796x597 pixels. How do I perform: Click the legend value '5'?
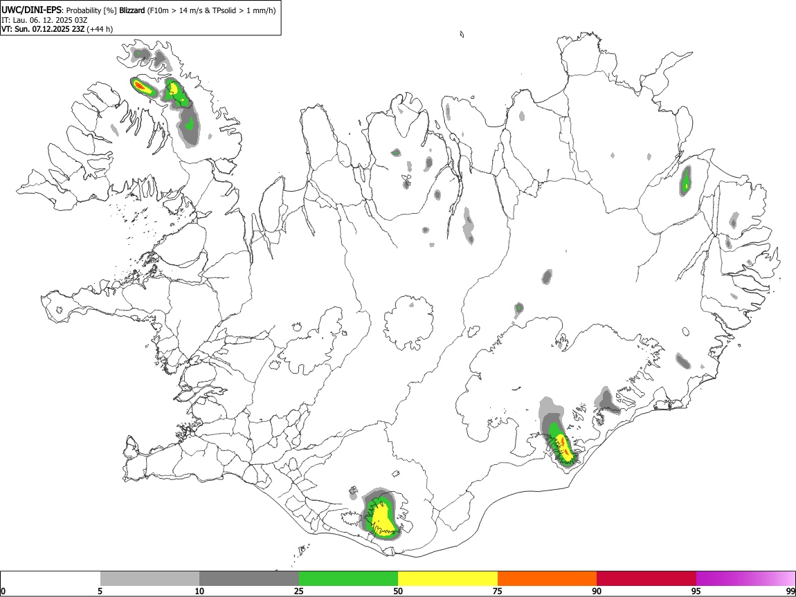point(100,591)
